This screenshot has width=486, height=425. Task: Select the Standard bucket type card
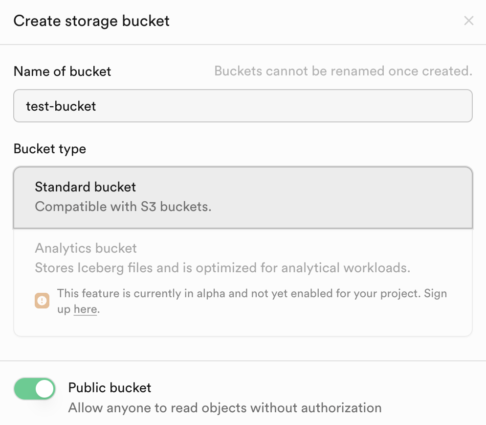(243, 197)
